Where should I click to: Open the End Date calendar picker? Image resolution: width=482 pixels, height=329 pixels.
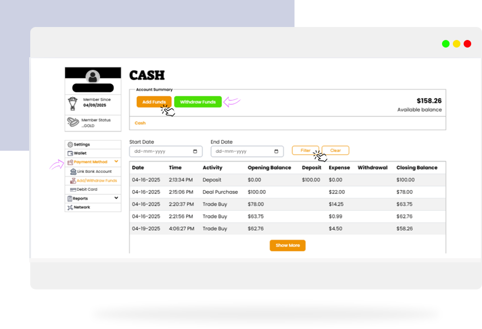click(276, 152)
